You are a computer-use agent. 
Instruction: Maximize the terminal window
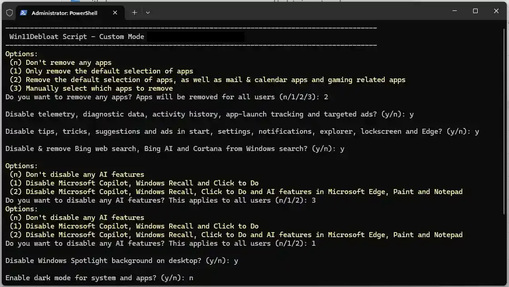point(475,11)
